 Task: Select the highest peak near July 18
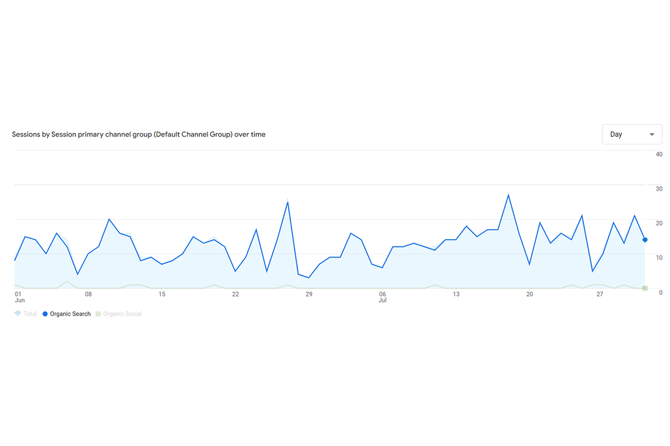point(509,194)
